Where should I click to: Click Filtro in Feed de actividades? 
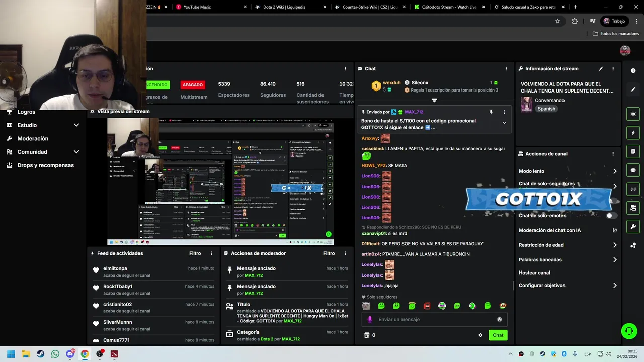click(195, 253)
